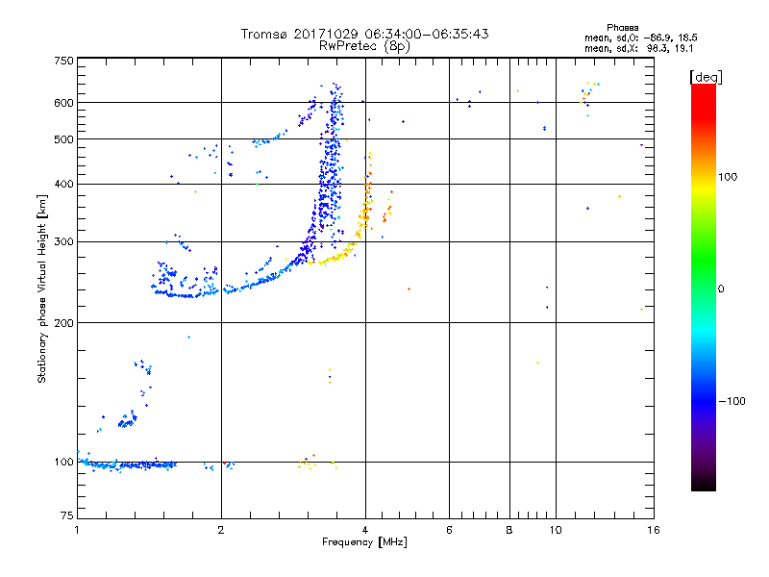Screen dimensions: 769x577
Task: Click the y-axis tick label '200'
Action: (63, 323)
